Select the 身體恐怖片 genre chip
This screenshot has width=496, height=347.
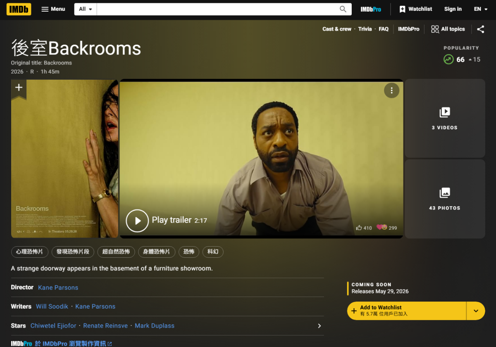[x=157, y=252]
